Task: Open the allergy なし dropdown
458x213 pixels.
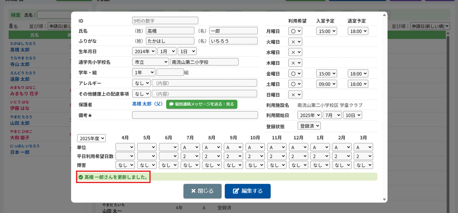Action: (x=141, y=83)
